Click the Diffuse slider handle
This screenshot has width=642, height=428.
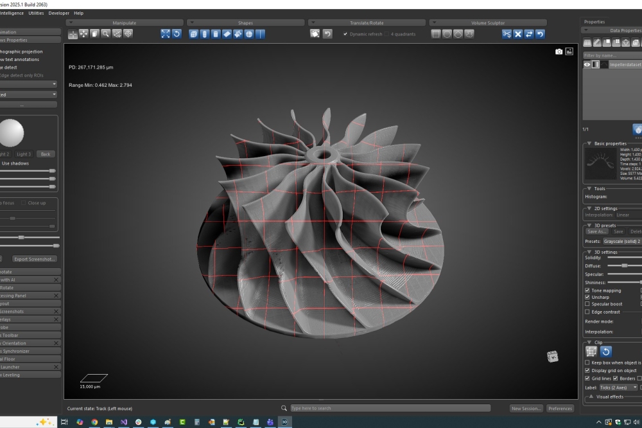(x=625, y=265)
